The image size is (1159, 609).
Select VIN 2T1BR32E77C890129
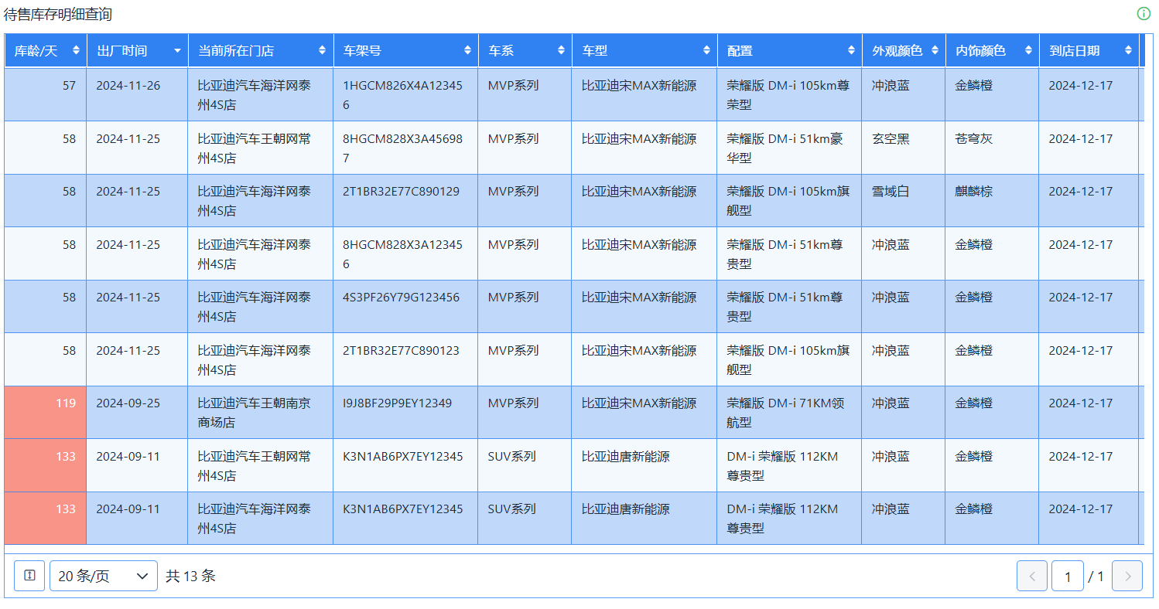coord(401,191)
